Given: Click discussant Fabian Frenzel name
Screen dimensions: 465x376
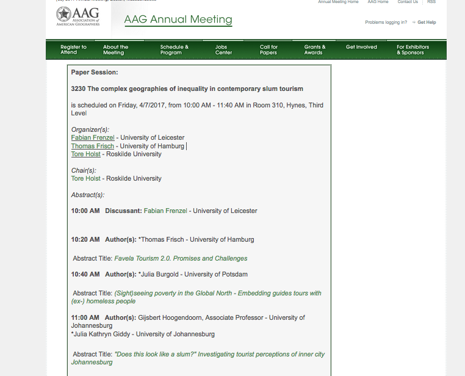Looking at the screenshot, I should click(x=165, y=211).
